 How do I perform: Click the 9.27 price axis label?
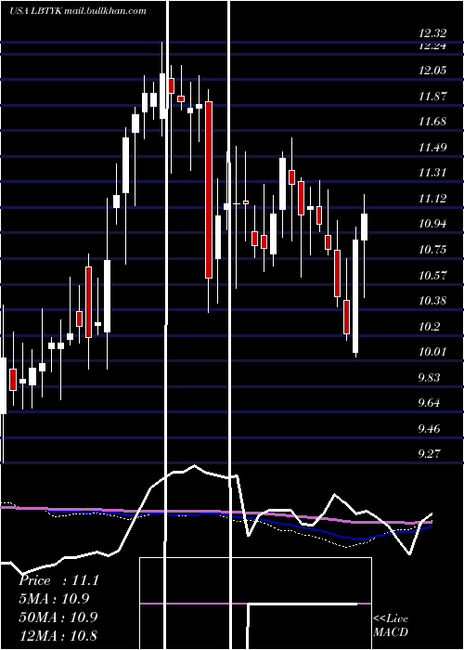pos(429,454)
